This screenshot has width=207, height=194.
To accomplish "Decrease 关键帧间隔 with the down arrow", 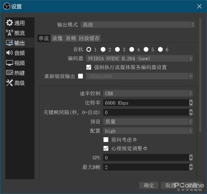I will click(x=191, y=114).
